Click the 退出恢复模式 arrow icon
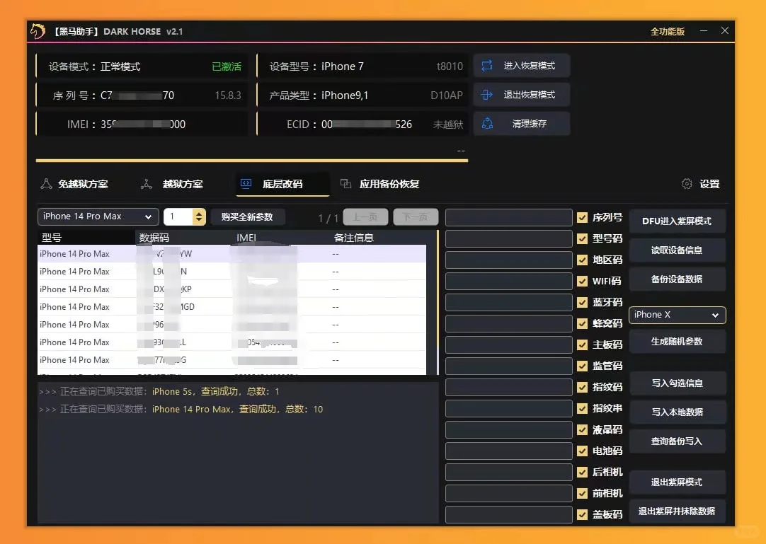The image size is (766, 544). pyautogui.click(x=487, y=94)
